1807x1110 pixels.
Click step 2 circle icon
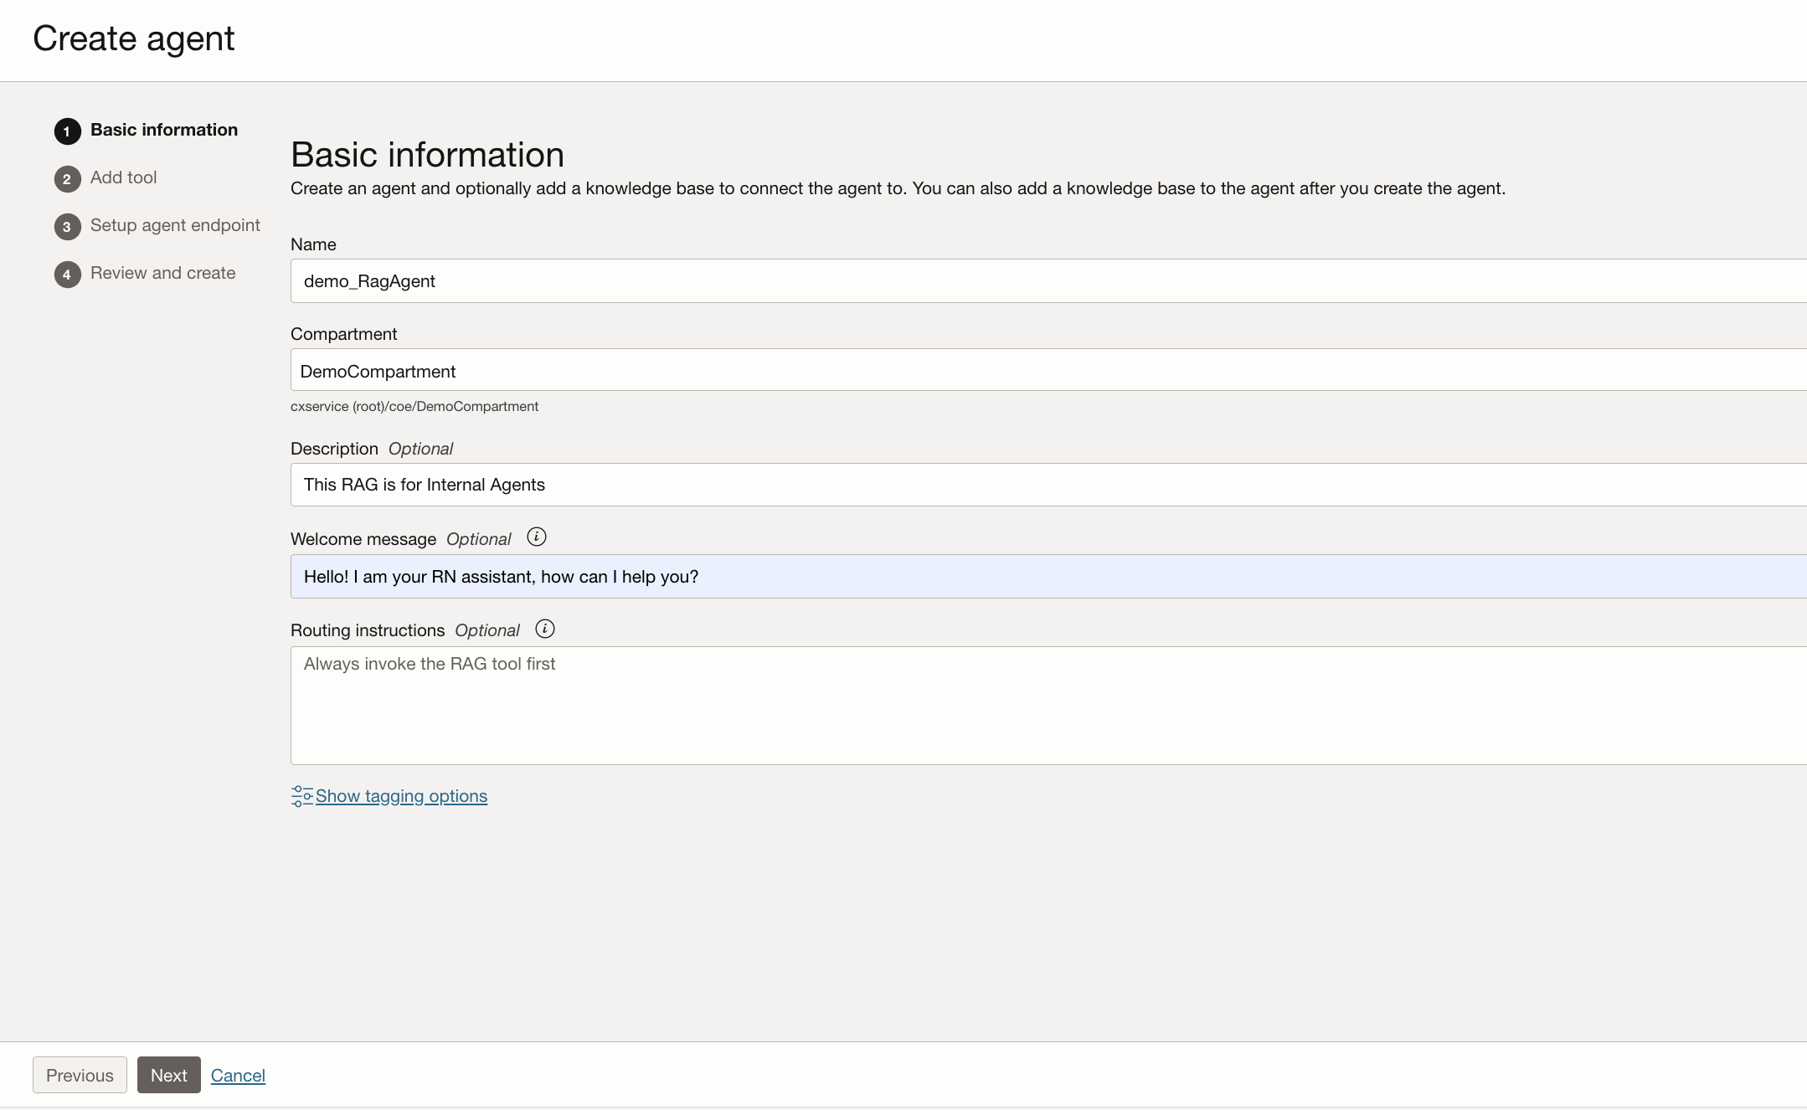point(68,179)
